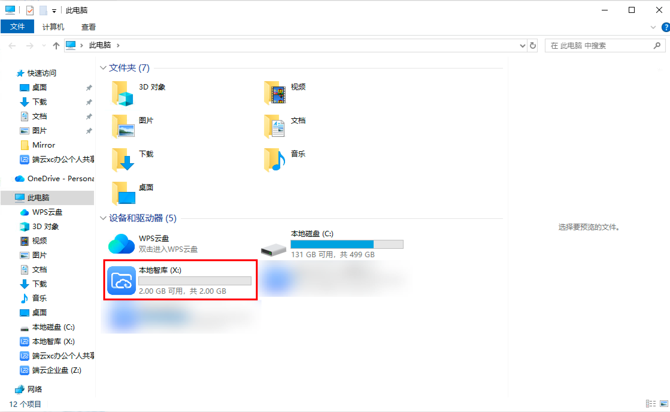Switch to details list view mode

point(651,404)
